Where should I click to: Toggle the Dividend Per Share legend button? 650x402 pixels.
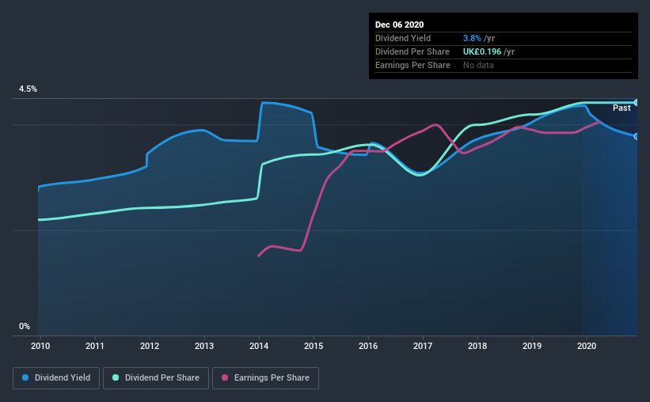pos(156,378)
